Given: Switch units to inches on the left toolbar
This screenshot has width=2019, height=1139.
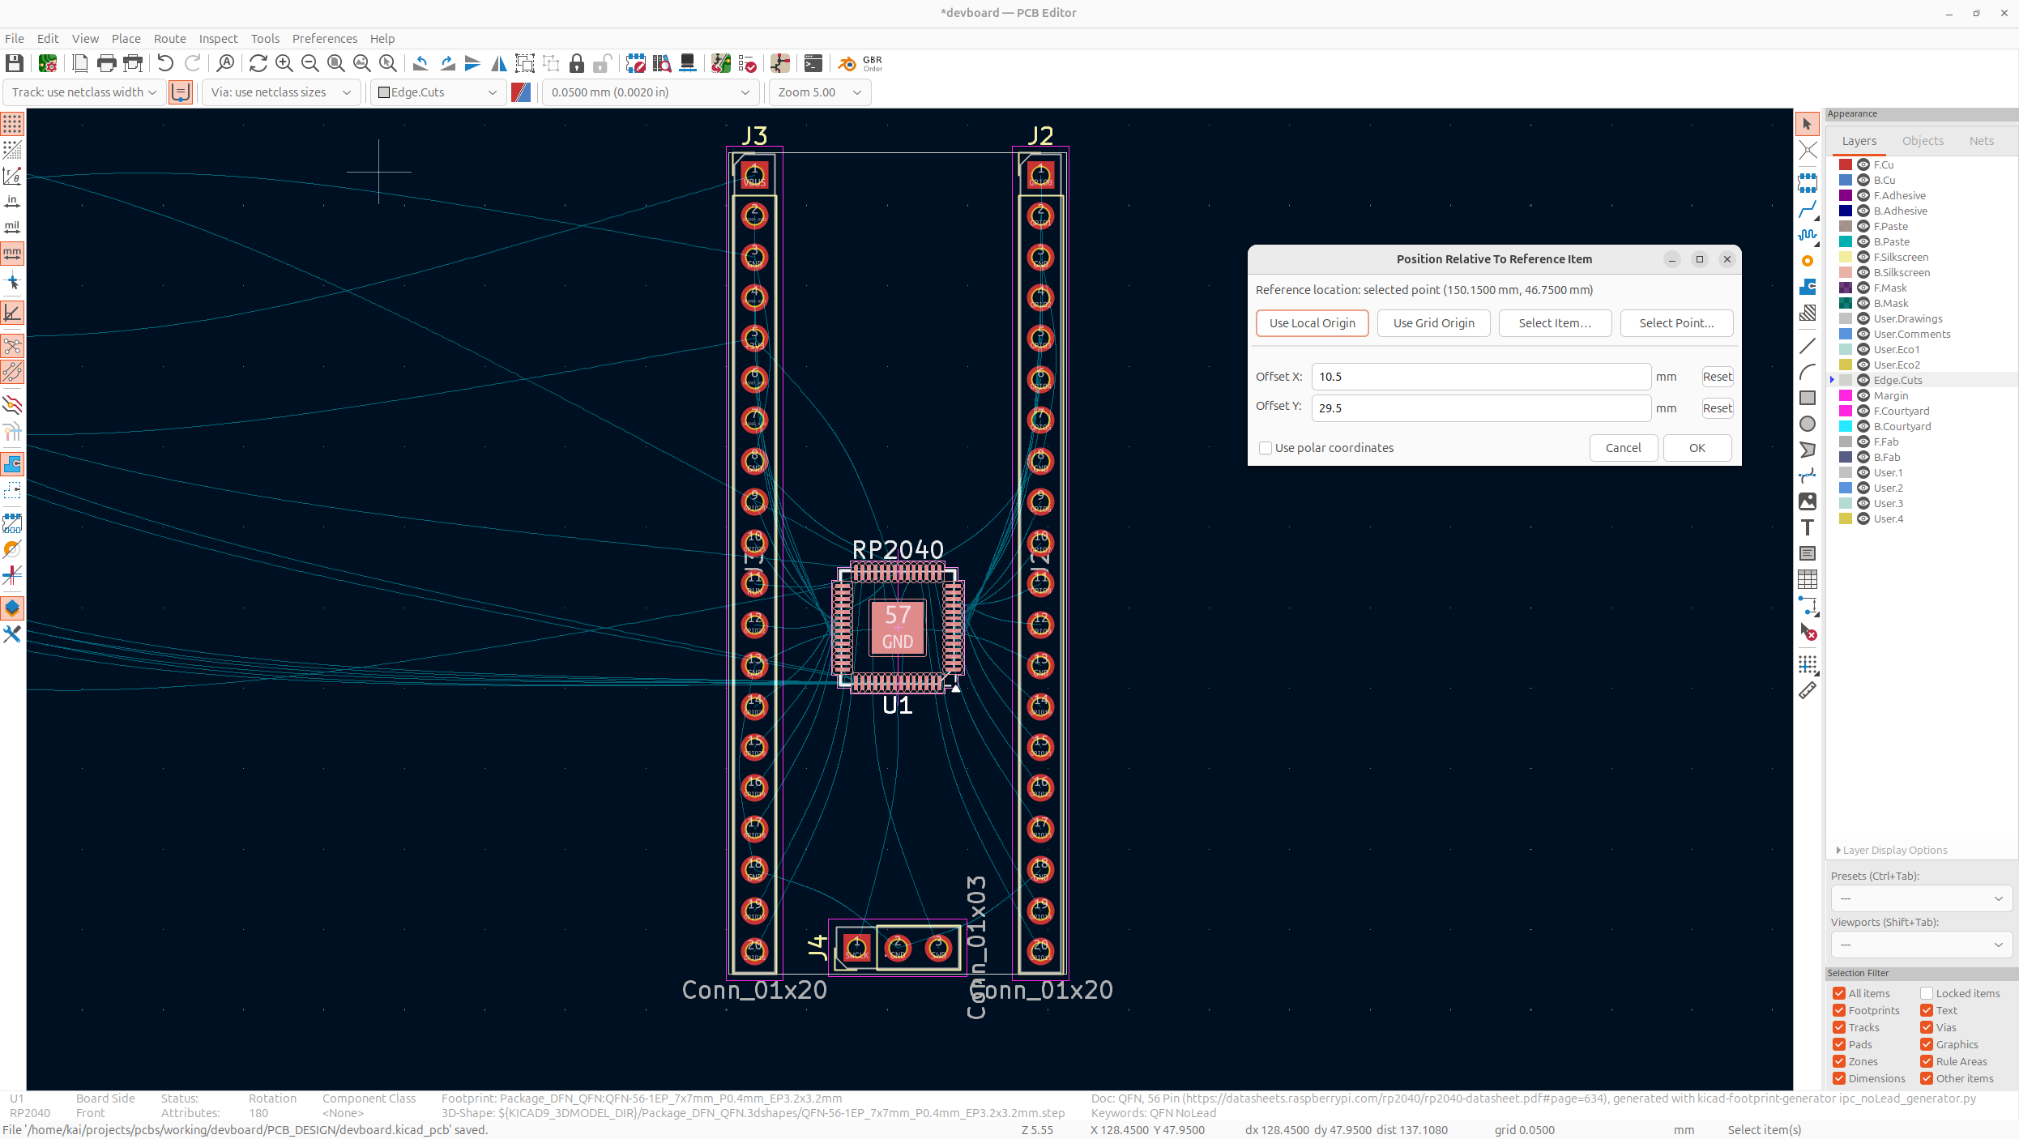Looking at the screenshot, I should tap(12, 201).
